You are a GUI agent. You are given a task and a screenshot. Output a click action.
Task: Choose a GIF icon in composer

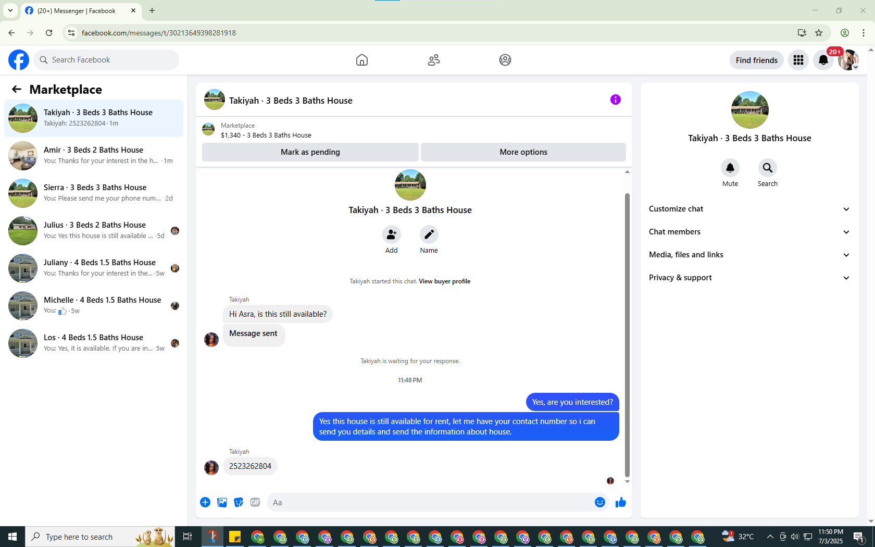pos(255,502)
